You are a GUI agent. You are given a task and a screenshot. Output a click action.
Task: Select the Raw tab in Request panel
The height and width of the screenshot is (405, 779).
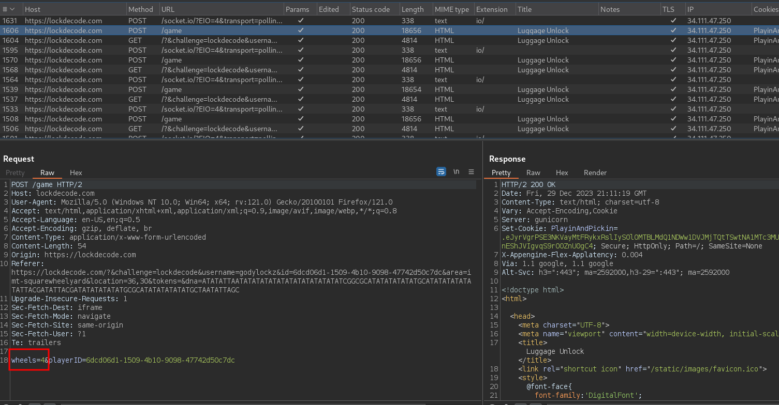47,173
